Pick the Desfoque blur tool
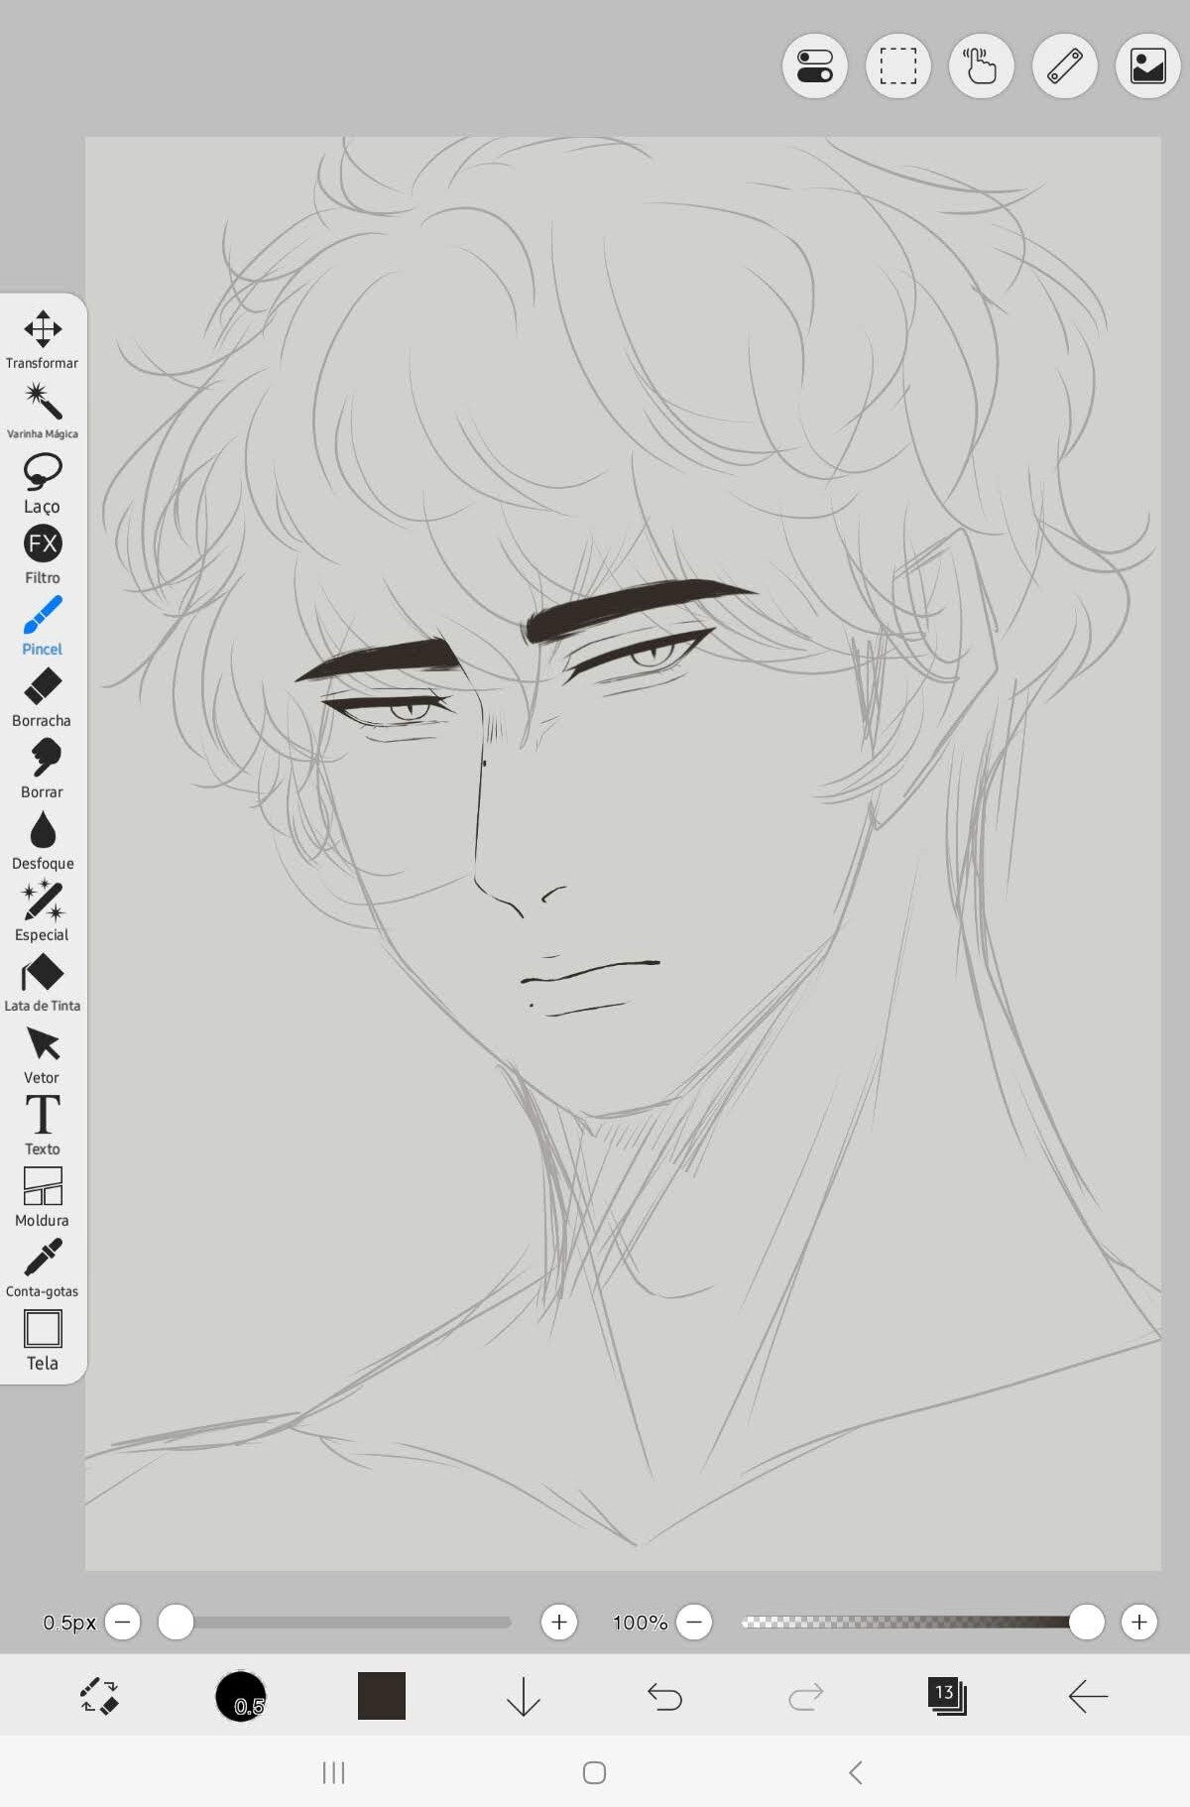Image resolution: width=1190 pixels, height=1807 pixels. [x=42, y=839]
